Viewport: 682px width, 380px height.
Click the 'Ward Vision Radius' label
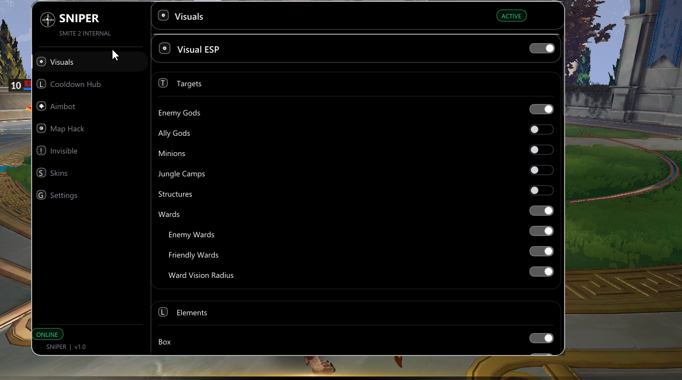click(x=201, y=275)
